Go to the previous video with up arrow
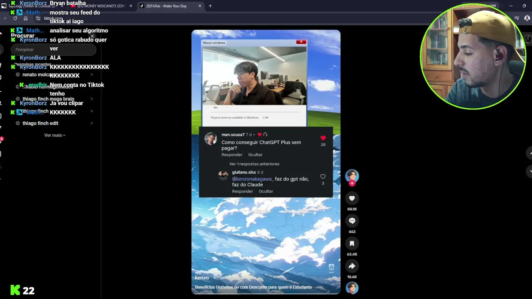 point(530,153)
